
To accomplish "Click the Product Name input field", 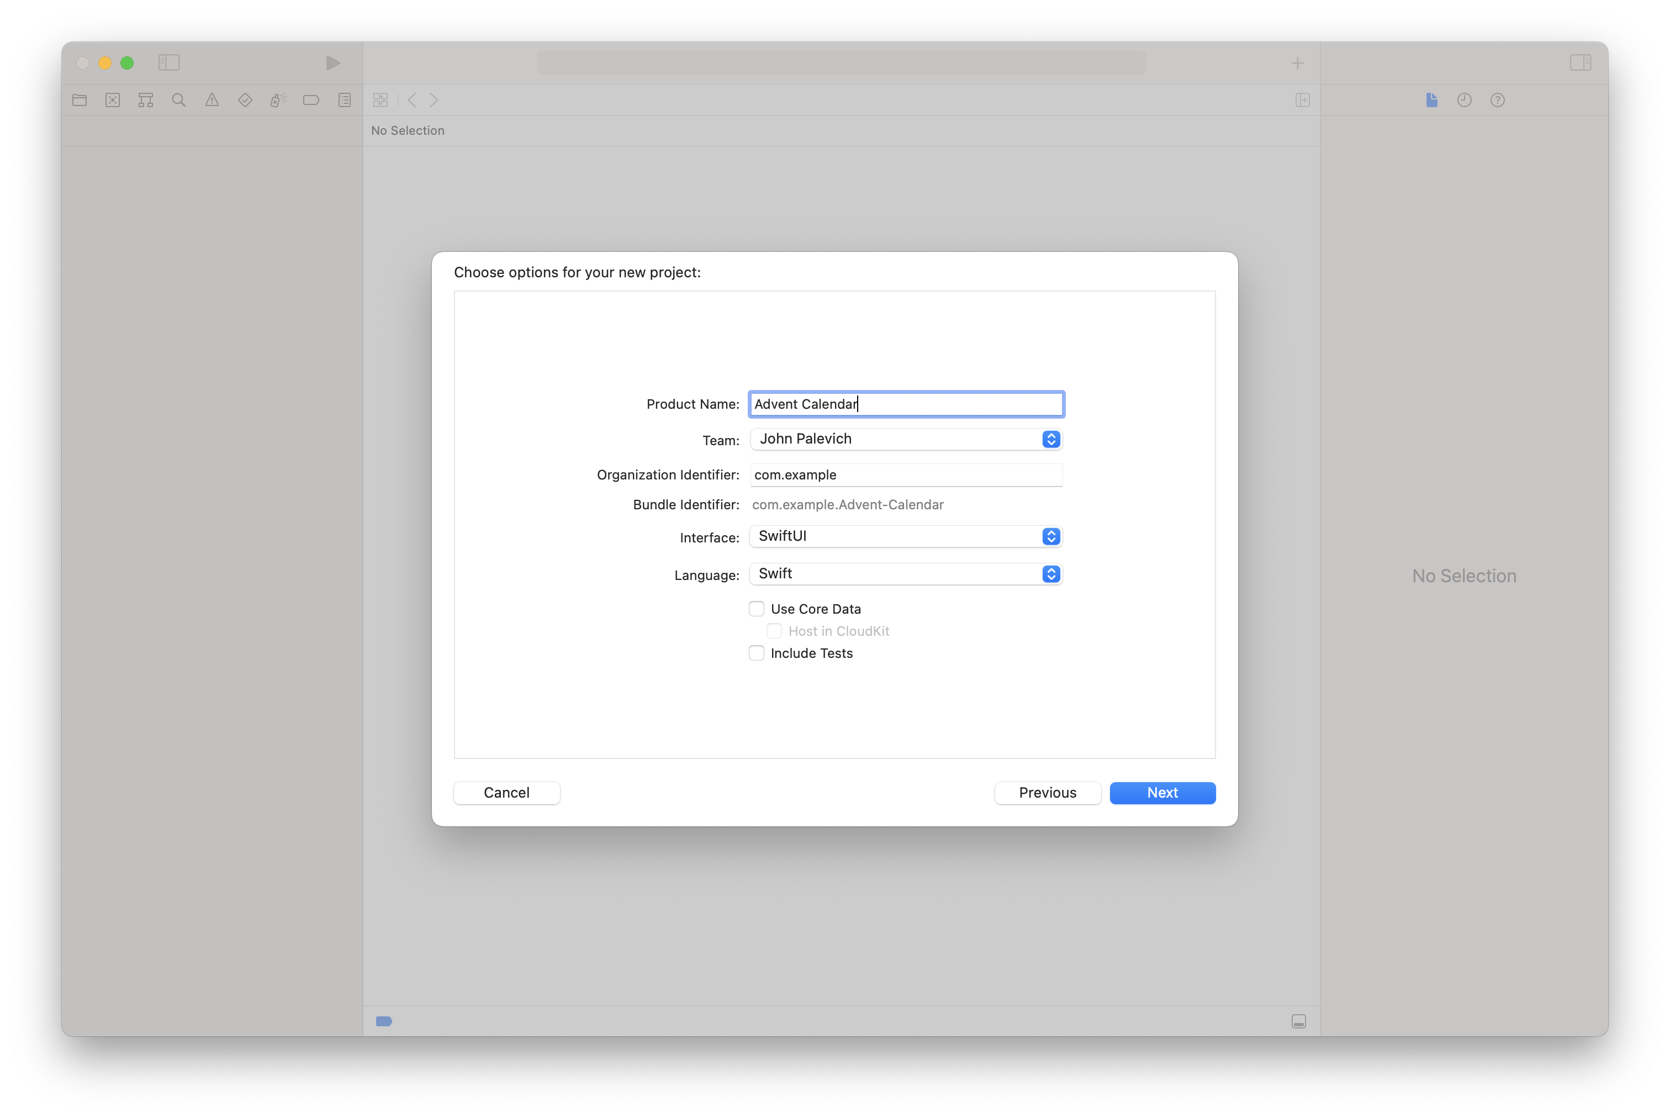I will tap(906, 403).
